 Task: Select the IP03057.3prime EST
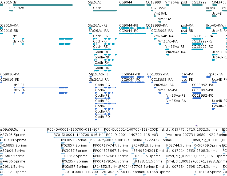[63, 143]
